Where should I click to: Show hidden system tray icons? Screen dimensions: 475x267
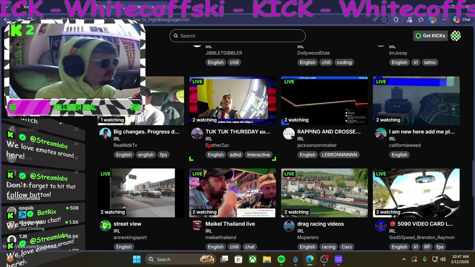[x=404, y=259]
